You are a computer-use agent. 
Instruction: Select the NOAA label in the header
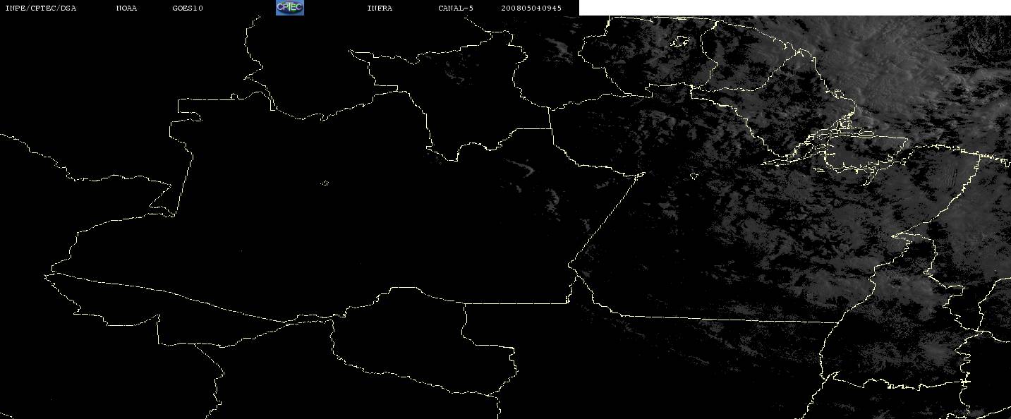127,8
